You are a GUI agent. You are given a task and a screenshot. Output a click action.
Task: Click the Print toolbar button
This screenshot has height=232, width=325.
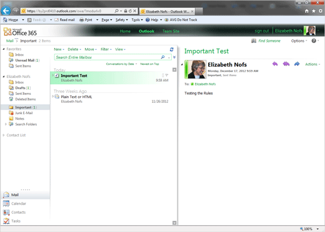click(x=86, y=20)
